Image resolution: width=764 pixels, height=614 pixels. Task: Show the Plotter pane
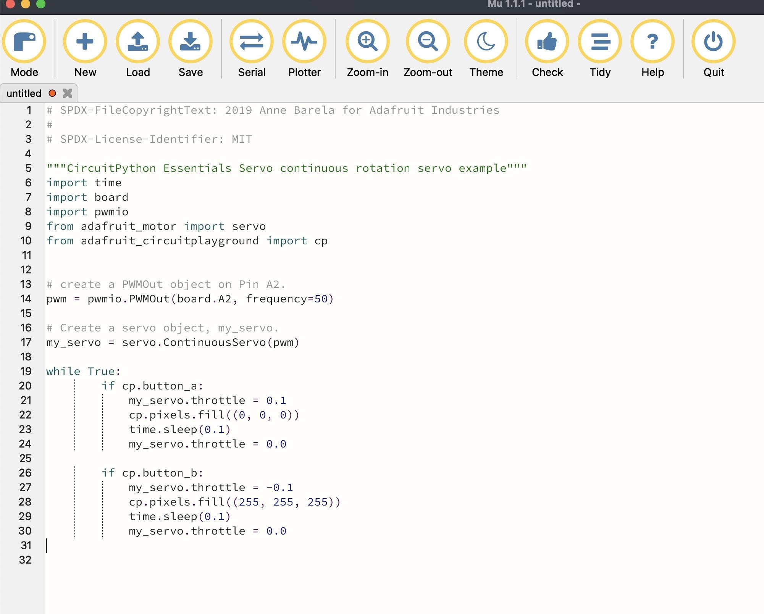[x=304, y=42]
